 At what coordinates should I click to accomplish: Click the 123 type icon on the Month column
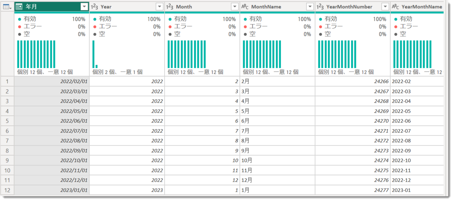[x=170, y=7]
